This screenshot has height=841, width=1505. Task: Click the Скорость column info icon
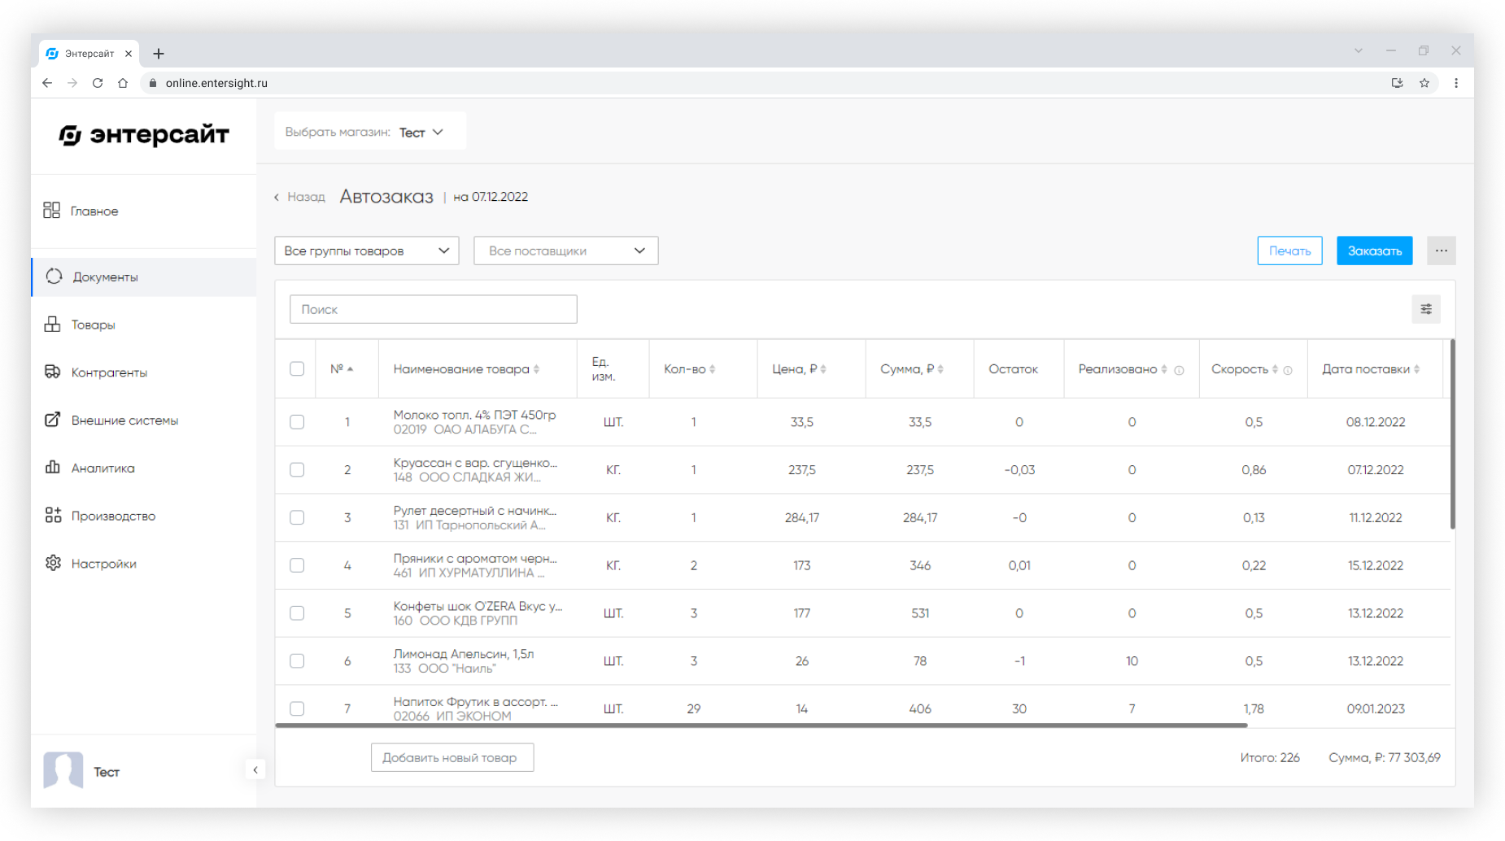tap(1288, 370)
